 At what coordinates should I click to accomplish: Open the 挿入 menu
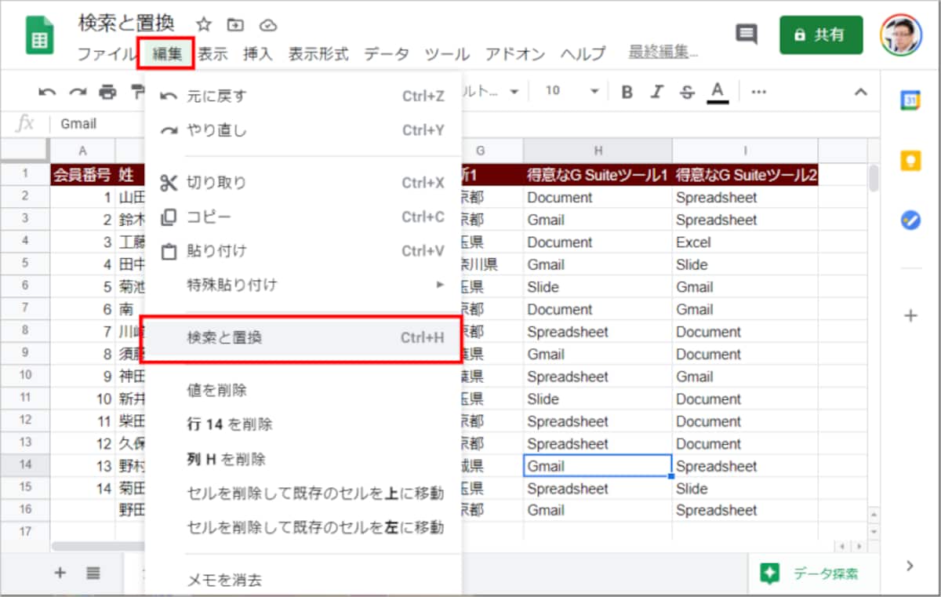[x=258, y=54]
